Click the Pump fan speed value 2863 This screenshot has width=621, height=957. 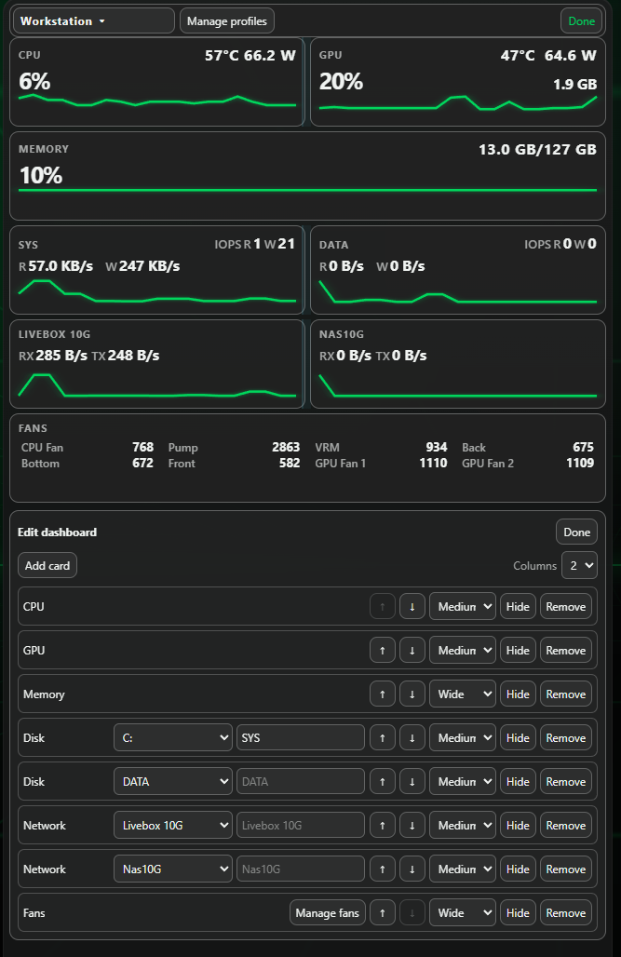click(286, 448)
